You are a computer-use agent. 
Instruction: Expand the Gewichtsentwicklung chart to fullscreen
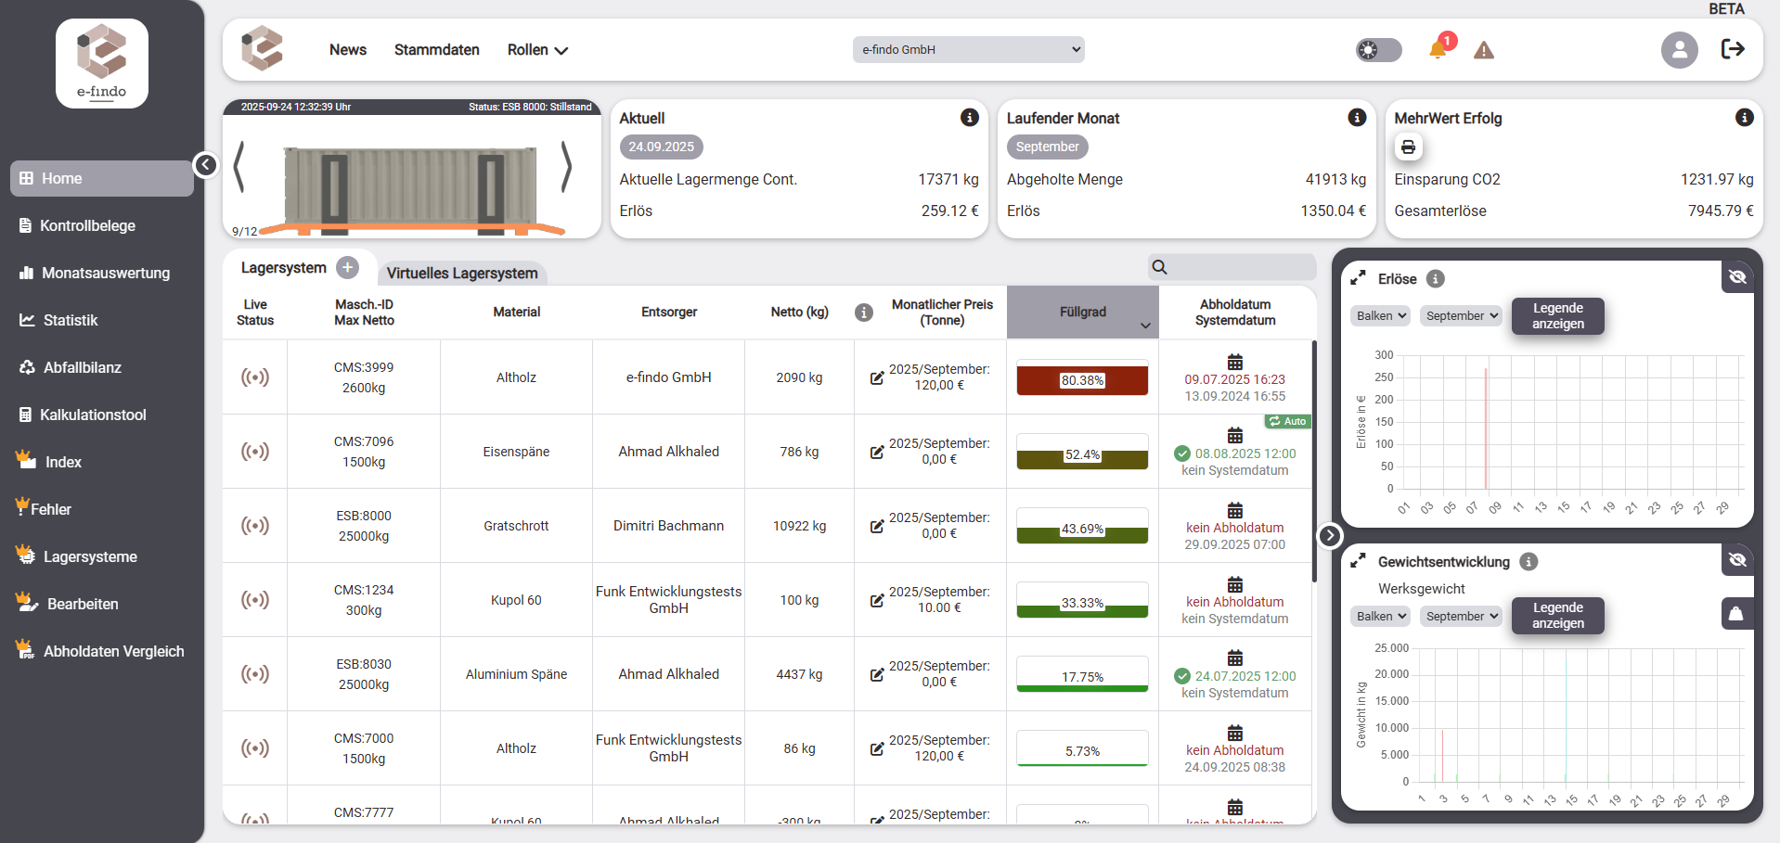pyautogui.click(x=1358, y=559)
